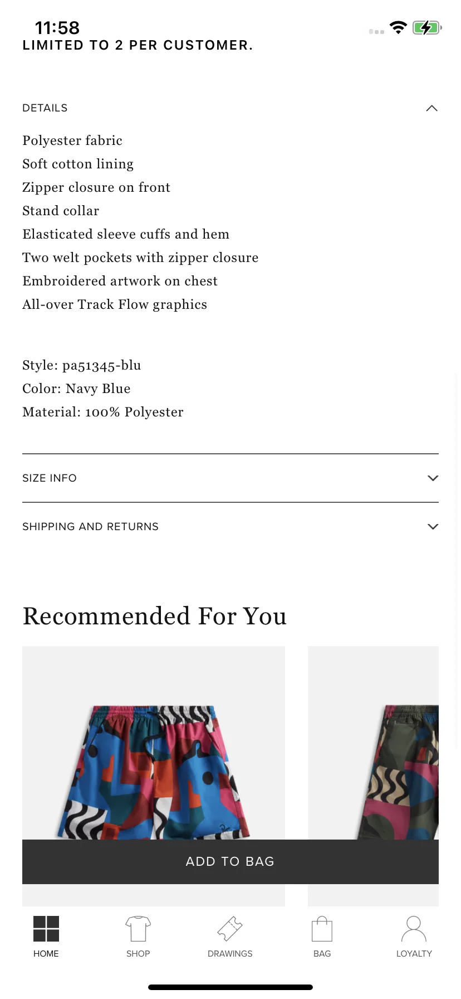Select the DRAWINGS tab label
Image resolution: width=461 pixels, height=999 pixels.
tap(230, 954)
